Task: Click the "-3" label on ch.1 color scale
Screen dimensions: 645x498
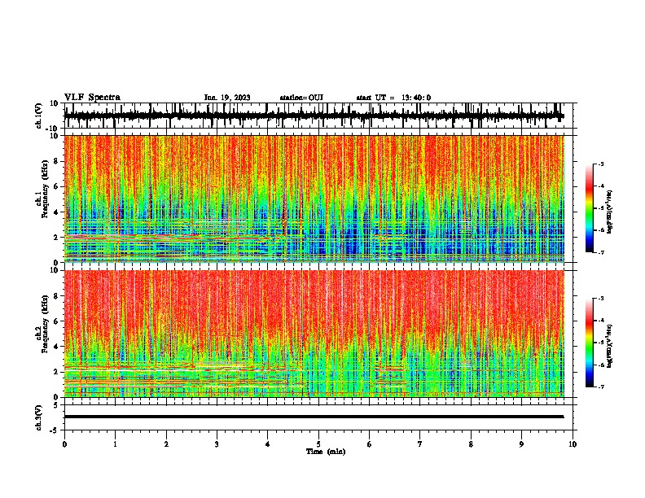Action: pos(600,164)
